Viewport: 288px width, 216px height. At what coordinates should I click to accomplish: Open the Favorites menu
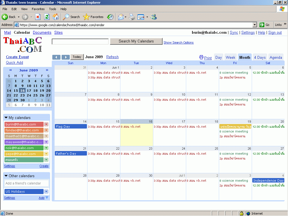coord(38,9)
